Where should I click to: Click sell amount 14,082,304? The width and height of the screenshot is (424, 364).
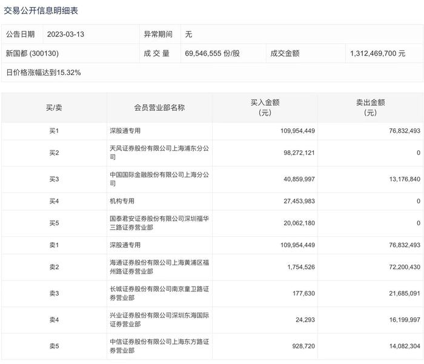[x=405, y=346]
